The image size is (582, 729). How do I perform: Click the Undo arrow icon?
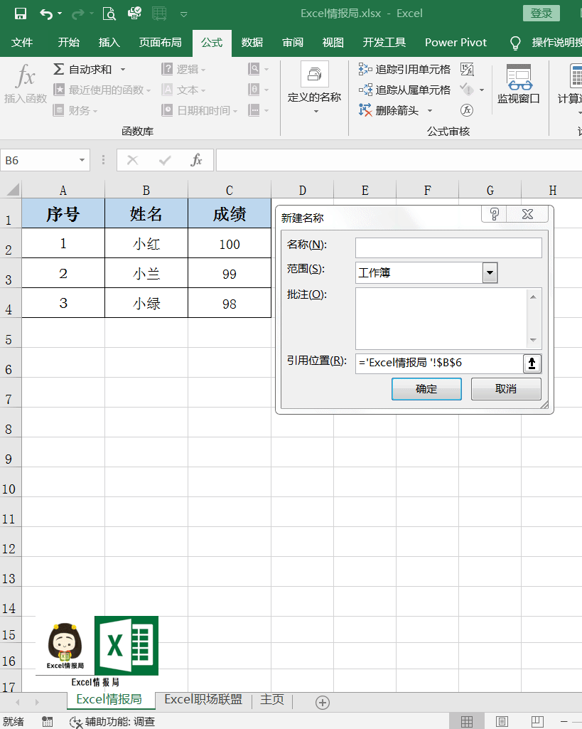click(x=46, y=14)
